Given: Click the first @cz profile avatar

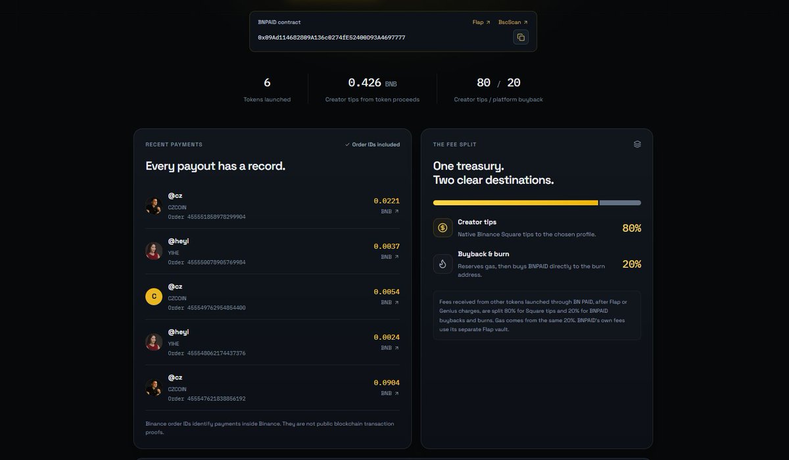Looking at the screenshot, I should click(154, 206).
